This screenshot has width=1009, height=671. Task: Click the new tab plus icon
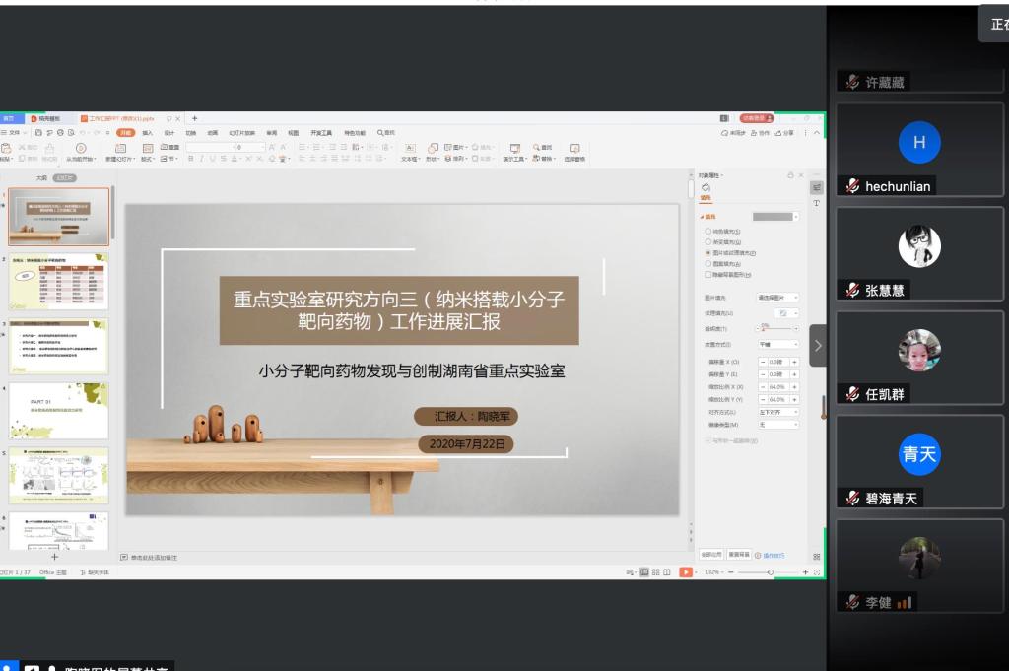[x=194, y=118]
